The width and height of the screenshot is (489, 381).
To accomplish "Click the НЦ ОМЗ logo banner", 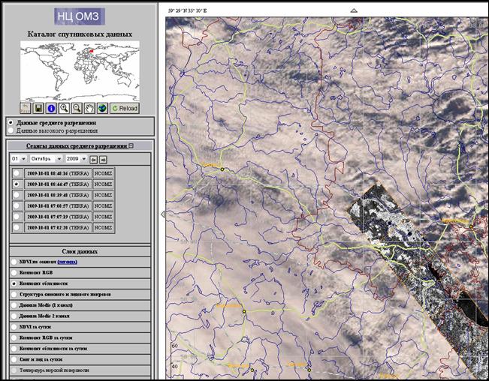I will pos(80,16).
